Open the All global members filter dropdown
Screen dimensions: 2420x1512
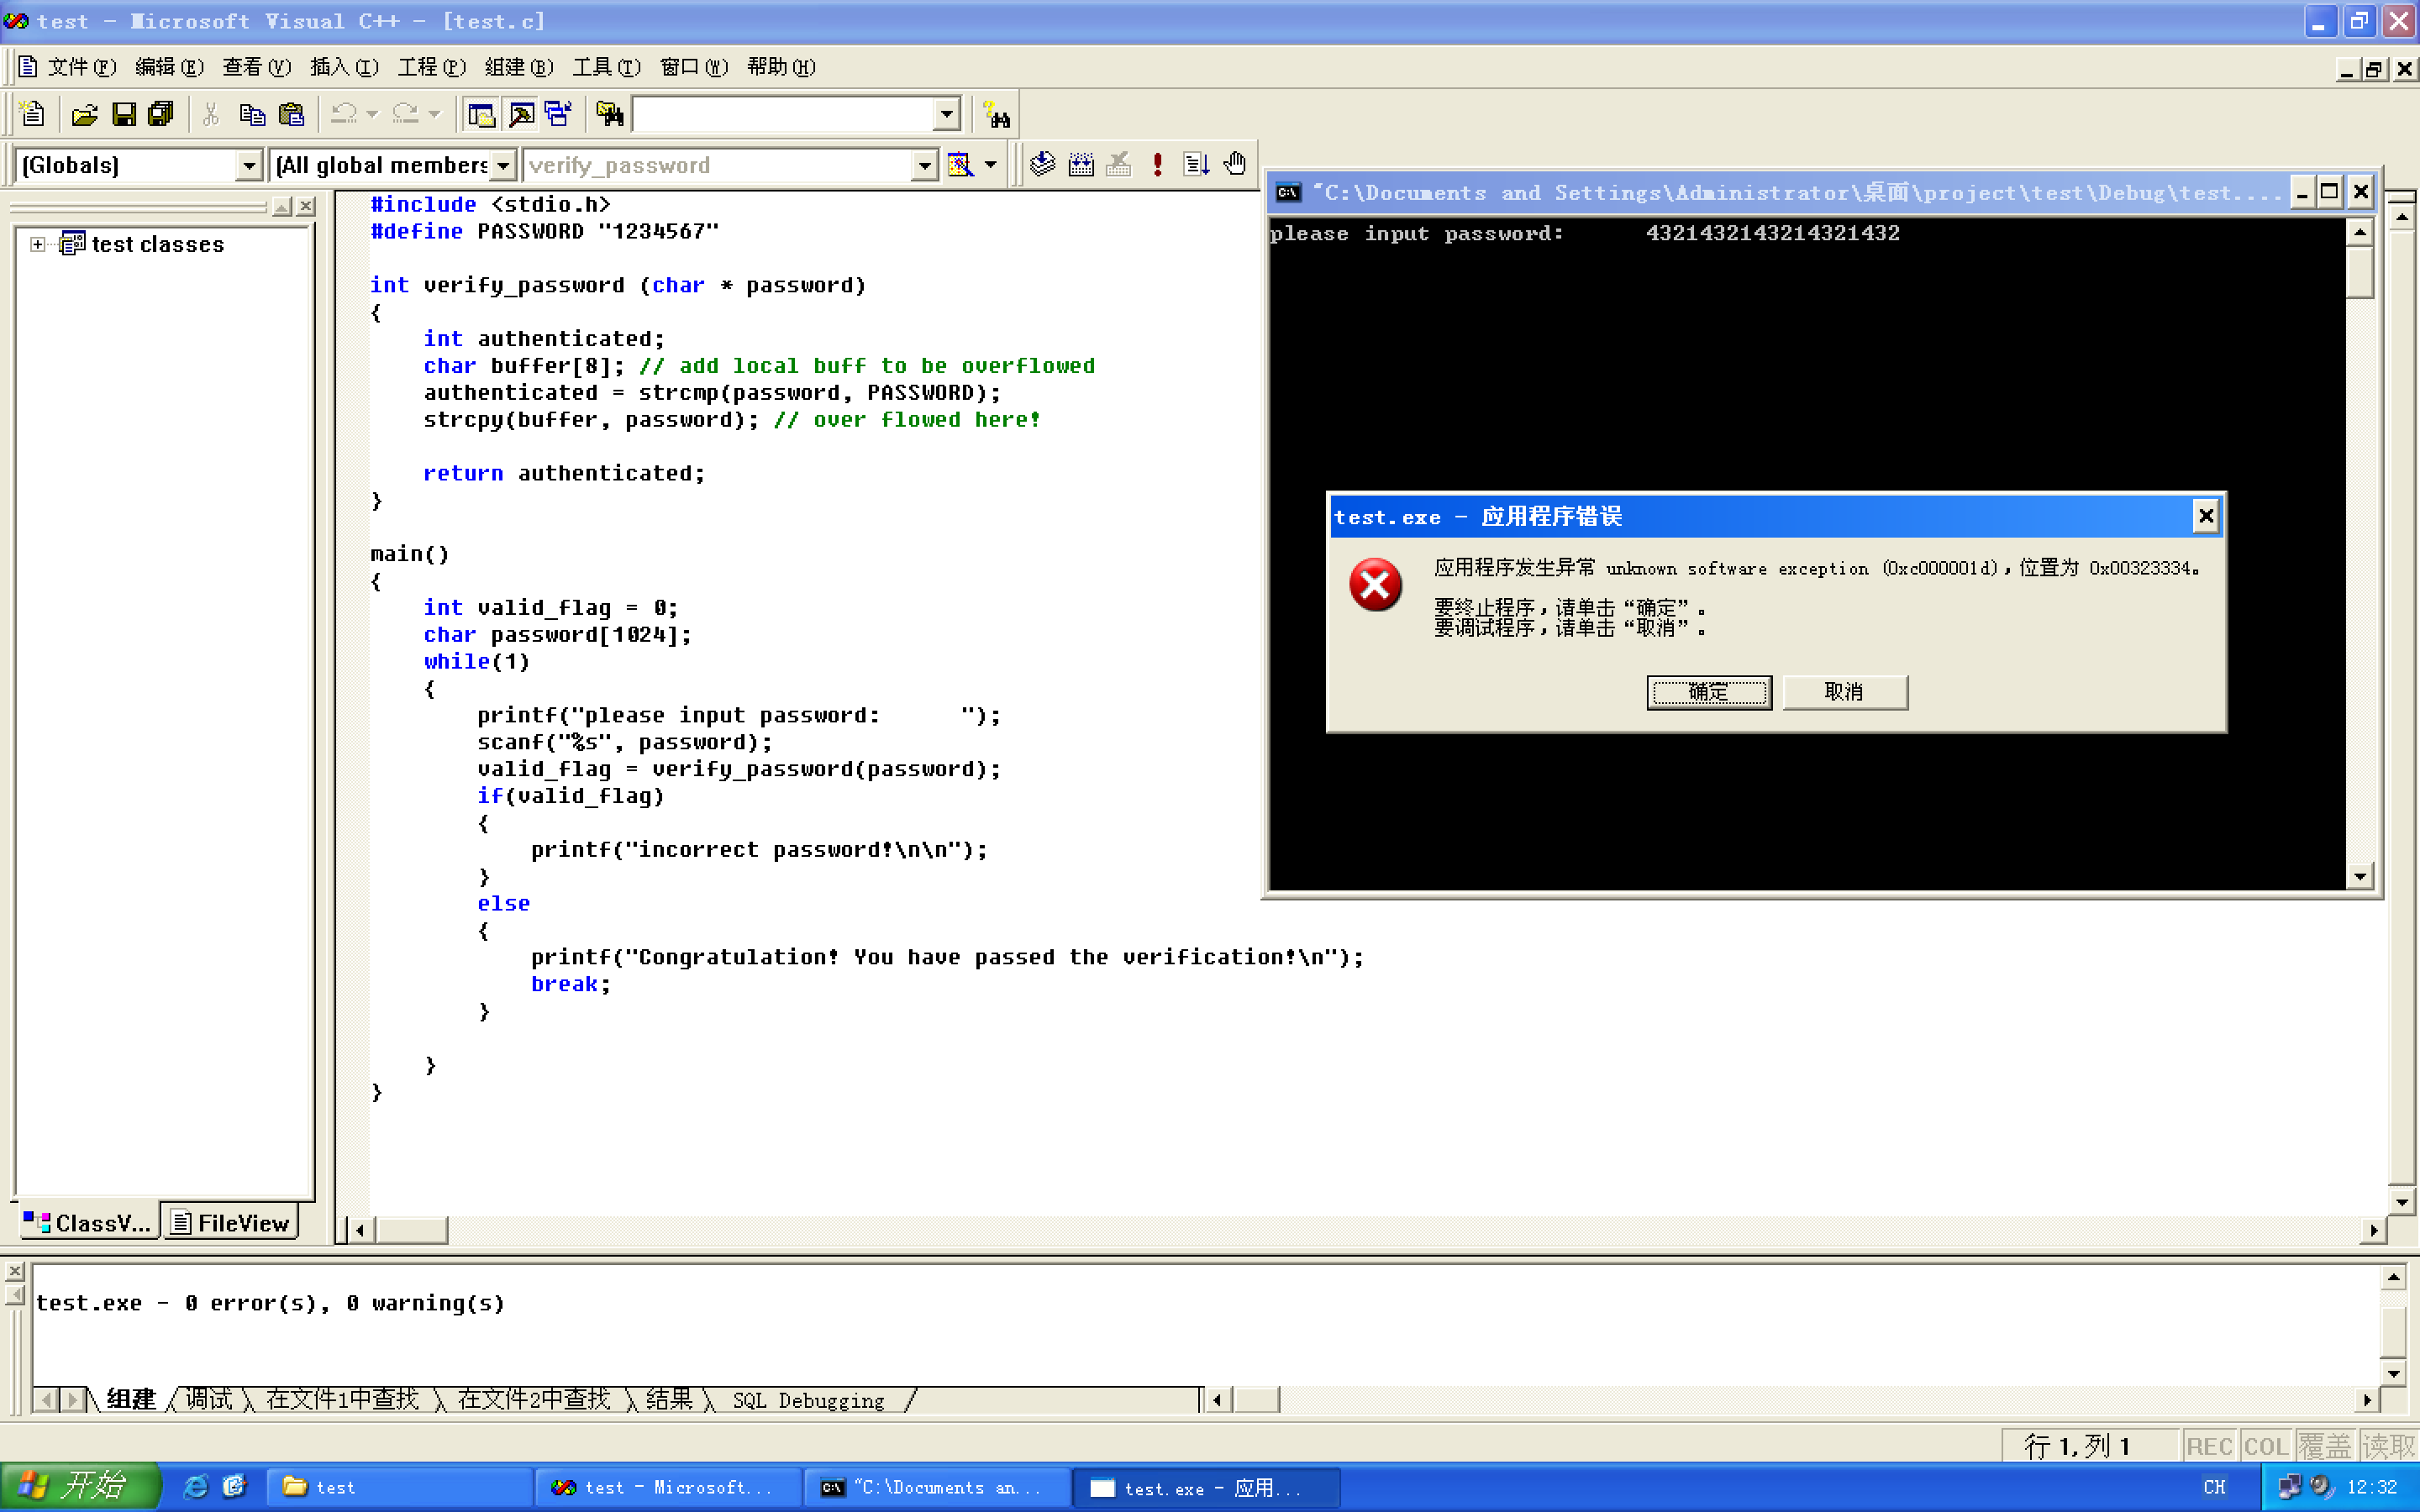coord(503,165)
